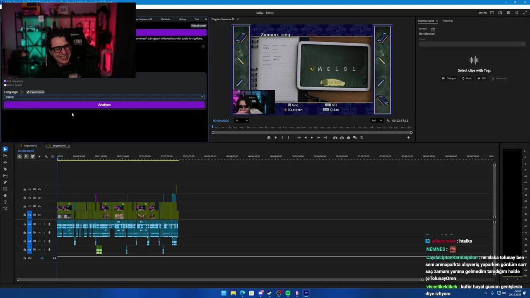Tag clips as SFX
Image resolution: width=530 pixels, height=298 pixels.
click(x=482, y=78)
